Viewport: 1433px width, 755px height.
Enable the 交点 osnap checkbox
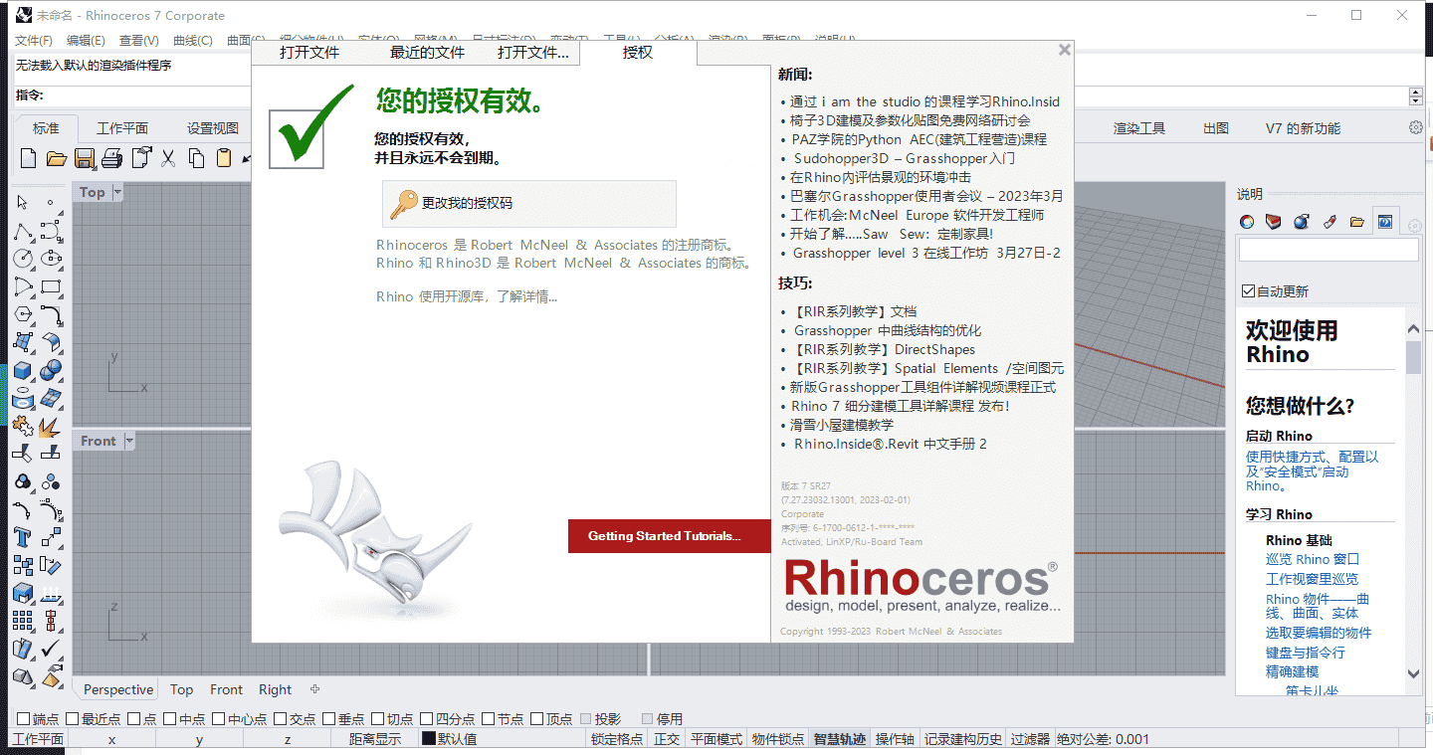(281, 719)
